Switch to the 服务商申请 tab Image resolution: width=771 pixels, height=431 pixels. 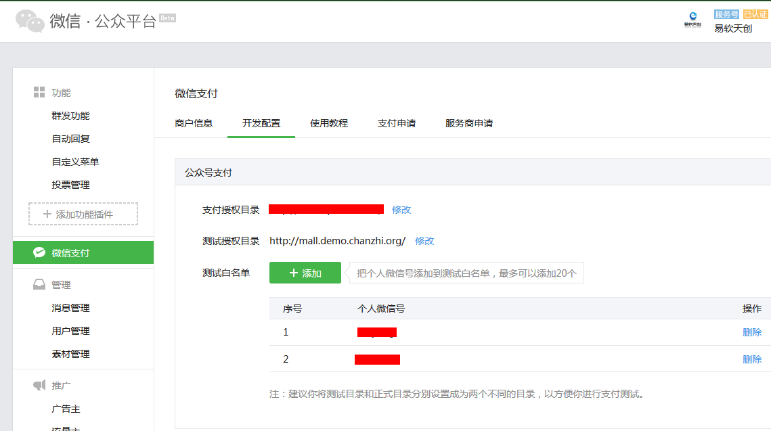469,123
